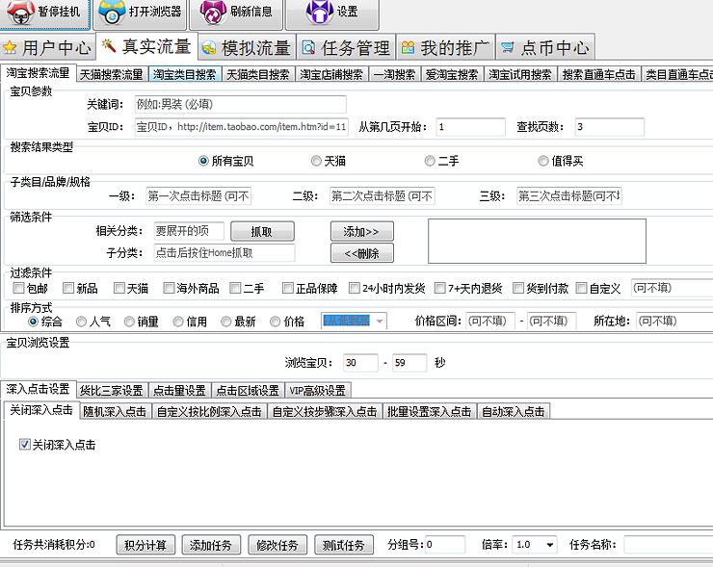Click the 所在地 input field

674,322
